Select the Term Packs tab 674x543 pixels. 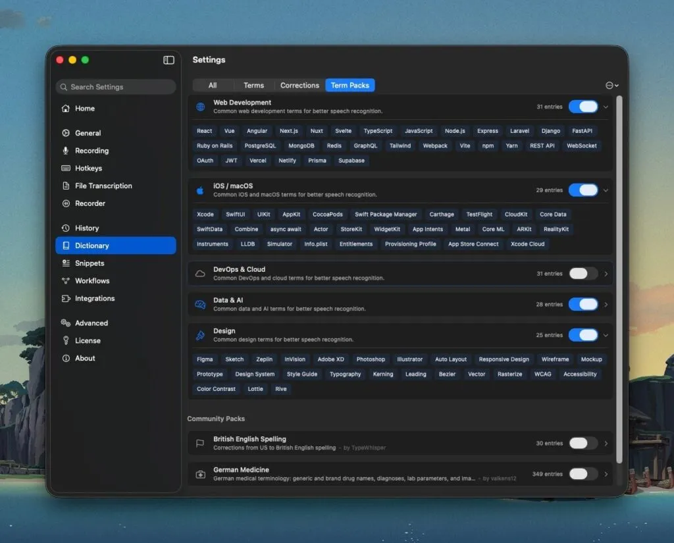point(350,85)
